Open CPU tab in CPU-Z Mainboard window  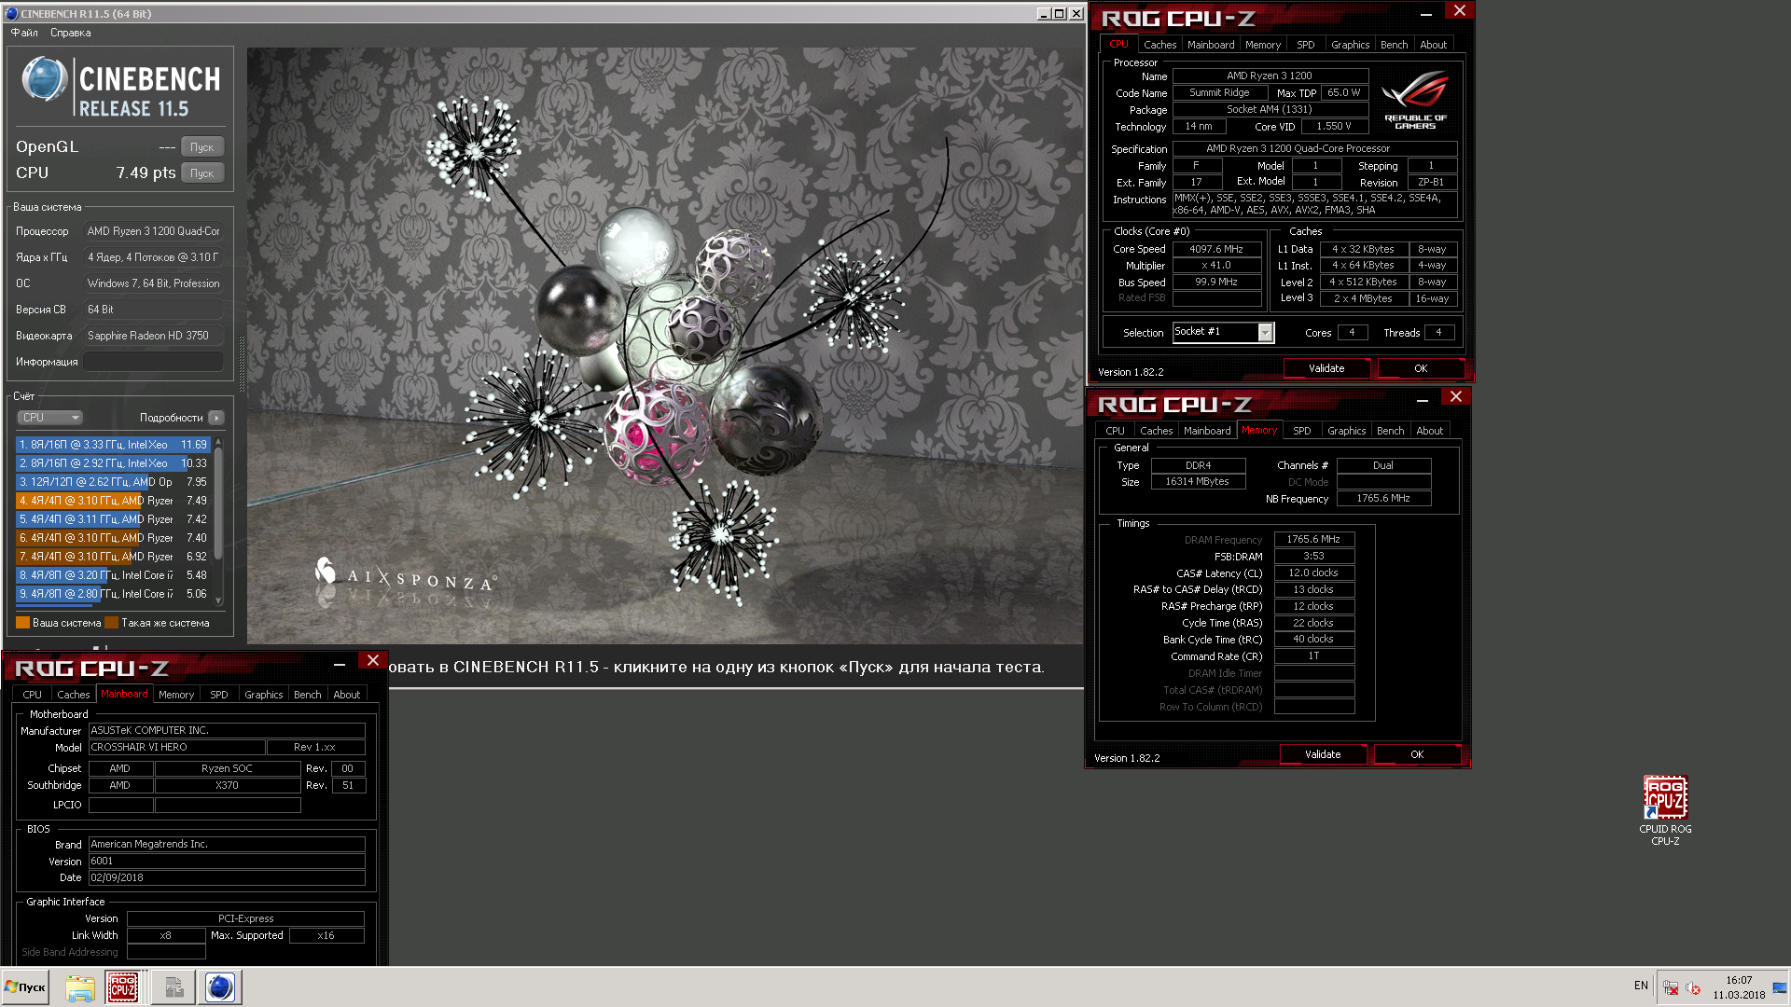(32, 695)
